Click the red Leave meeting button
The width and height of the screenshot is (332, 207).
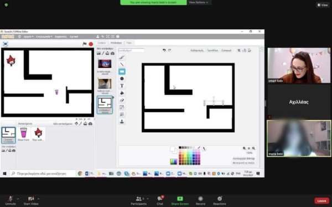tap(321, 201)
